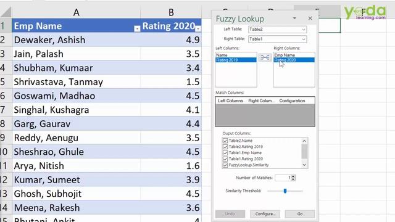Click the Right Colum... match column header

(x=261, y=101)
